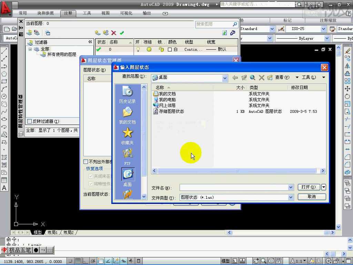Switch to the 块和参照 ribbon tab
353x265 pixels.
click(x=46, y=13)
